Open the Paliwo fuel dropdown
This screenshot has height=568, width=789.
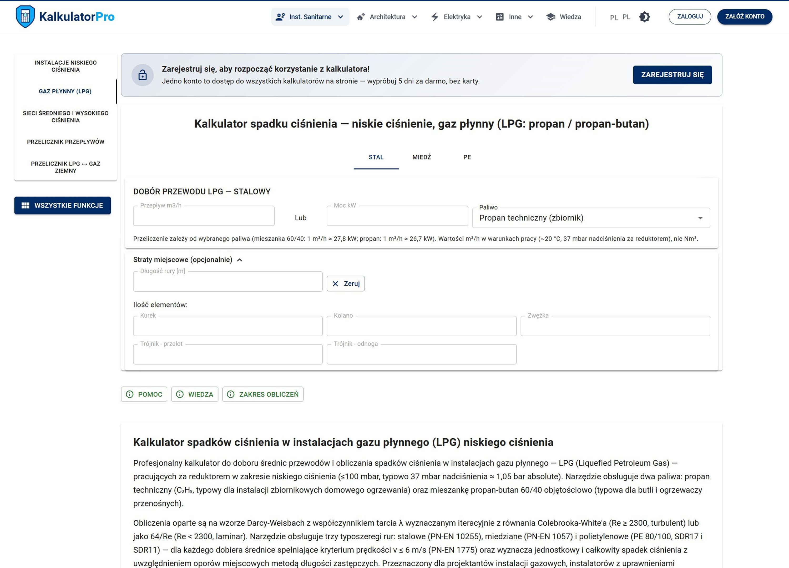[x=591, y=218]
